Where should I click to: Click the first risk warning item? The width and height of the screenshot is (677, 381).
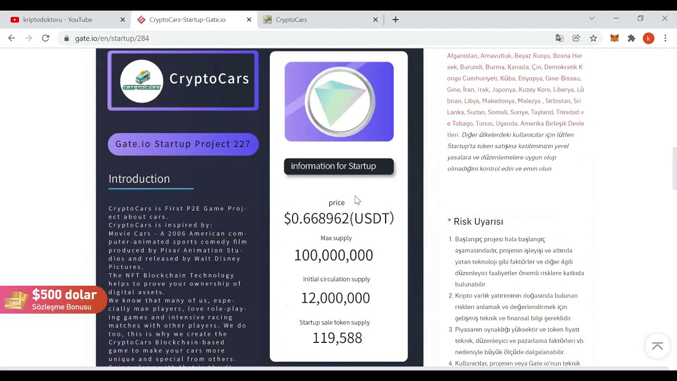[519, 261]
